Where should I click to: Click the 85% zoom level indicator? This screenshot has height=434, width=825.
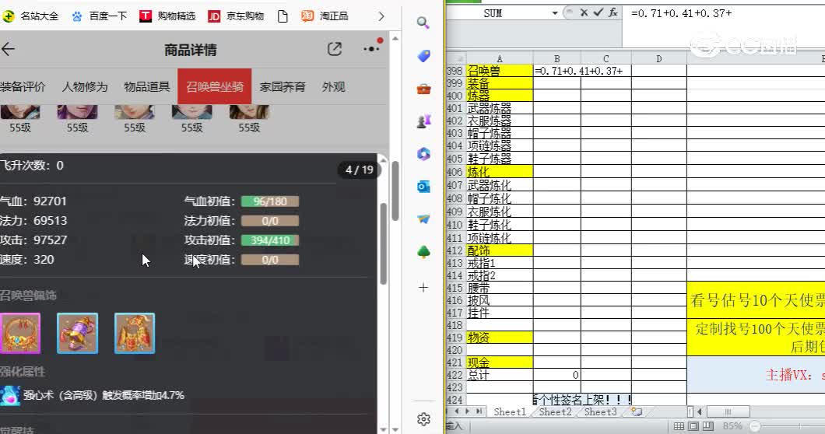tap(732, 426)
